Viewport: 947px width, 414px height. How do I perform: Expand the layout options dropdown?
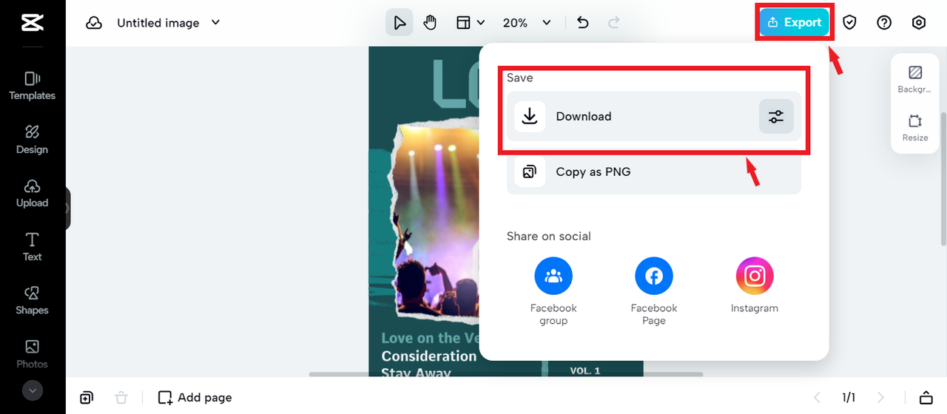click(x=471, y=23)
